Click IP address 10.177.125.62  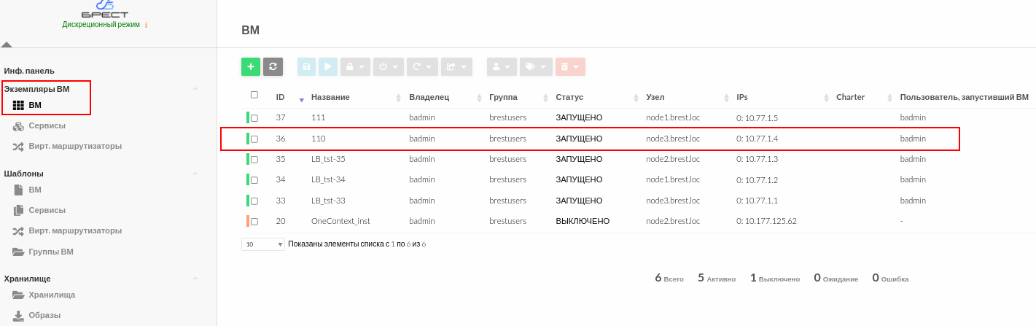click(x=766, y=220)
